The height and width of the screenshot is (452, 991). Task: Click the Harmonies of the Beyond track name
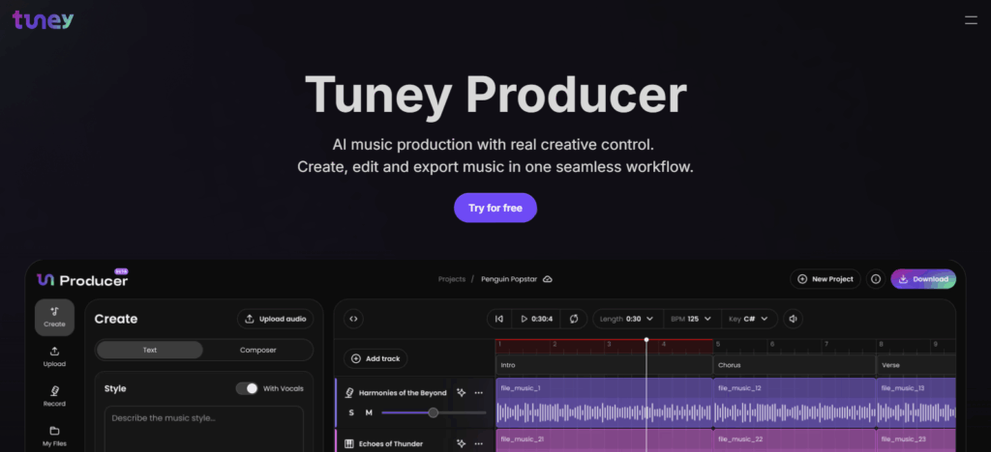point(403,393)
